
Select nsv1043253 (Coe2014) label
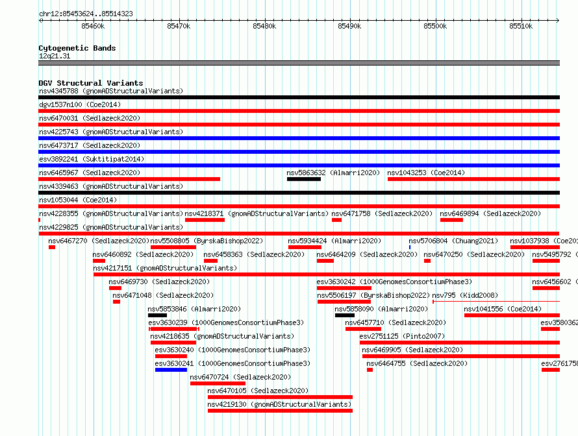pos(426,173)
